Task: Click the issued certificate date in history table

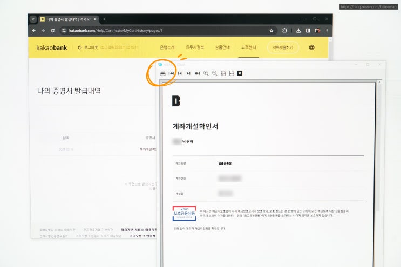Action: tap(66, 149)
